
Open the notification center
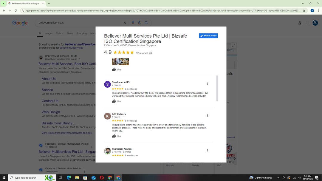point(317,178)
